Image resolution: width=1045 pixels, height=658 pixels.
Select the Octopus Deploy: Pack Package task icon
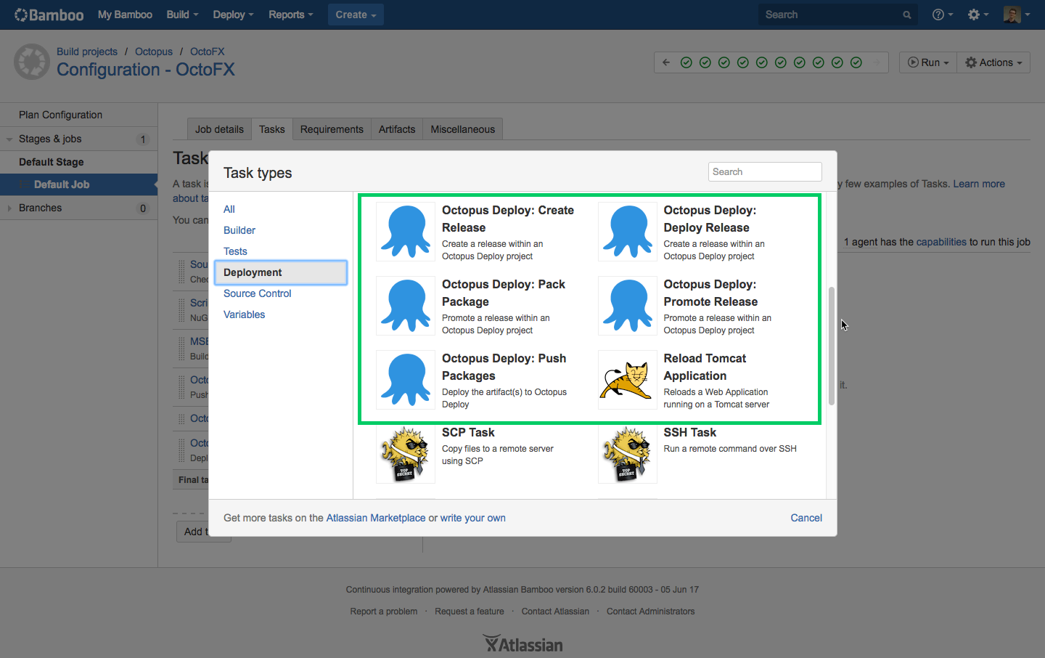coord(405,305)
